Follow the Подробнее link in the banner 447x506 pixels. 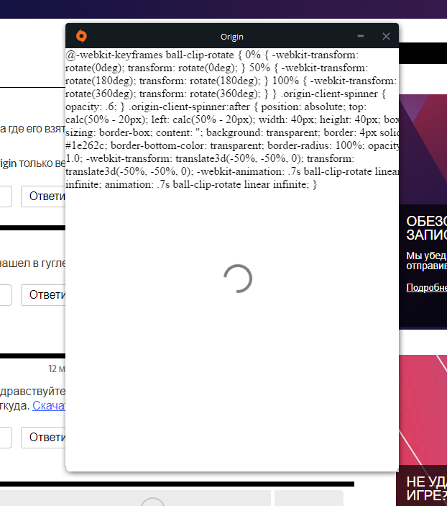(425, 287)
